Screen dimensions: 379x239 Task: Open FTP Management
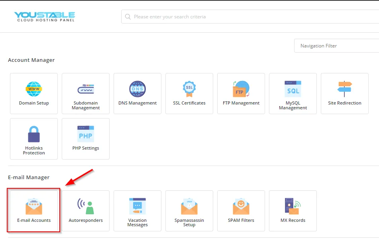[x=241, y=94]
